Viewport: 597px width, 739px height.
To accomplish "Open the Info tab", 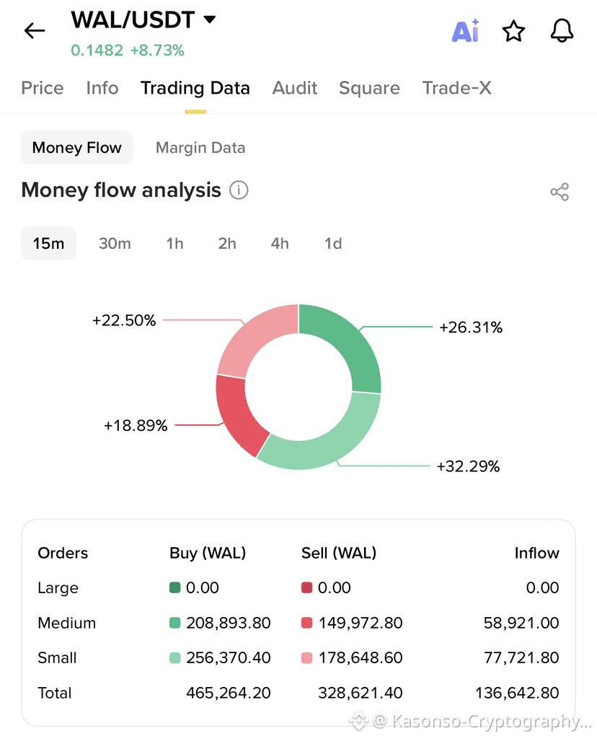I will (x=102, y=88).
